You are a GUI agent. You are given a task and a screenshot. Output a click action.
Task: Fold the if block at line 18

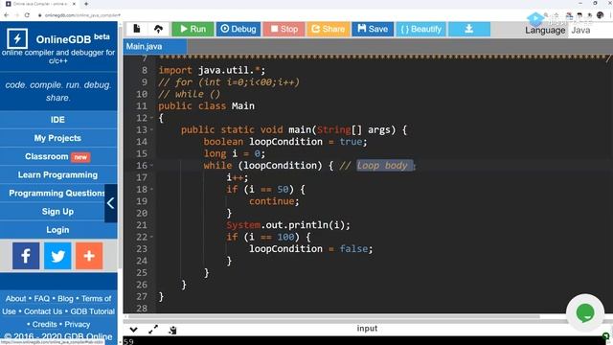point(151,190)
